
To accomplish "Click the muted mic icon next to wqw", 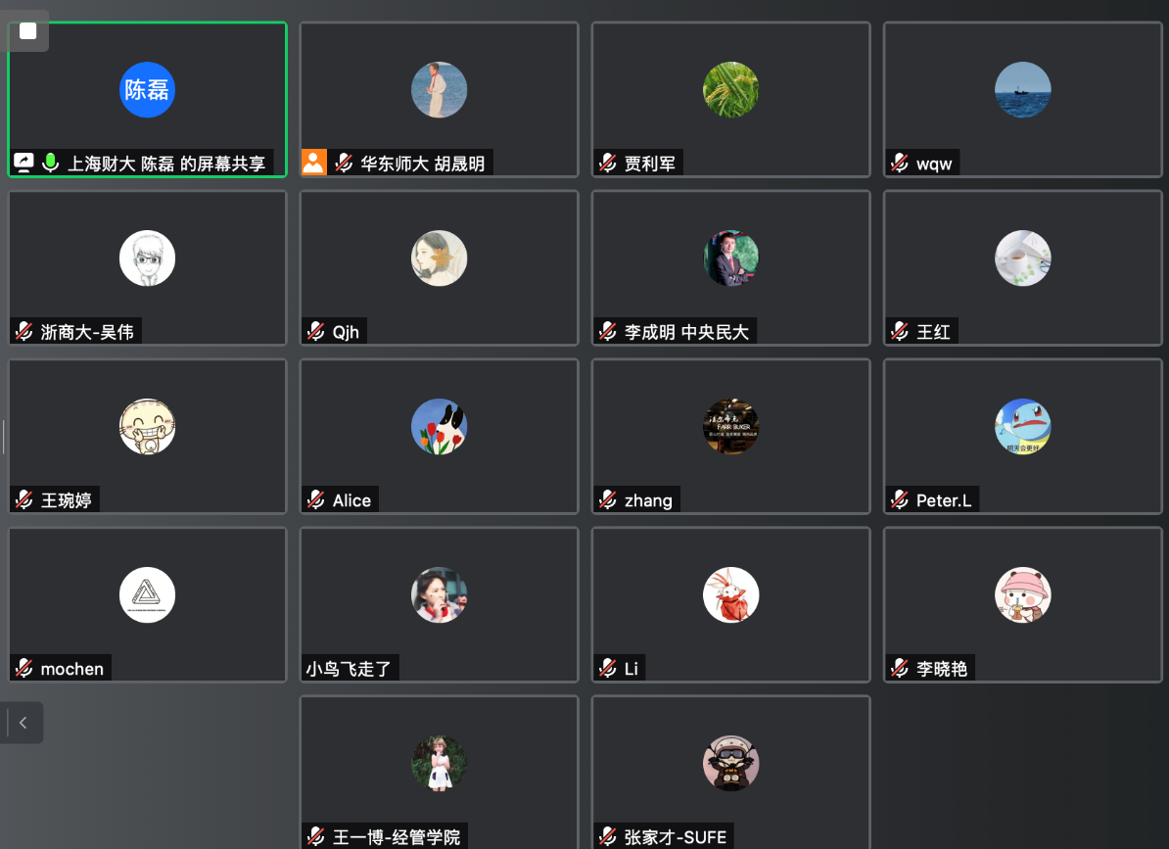I will 900,163.
